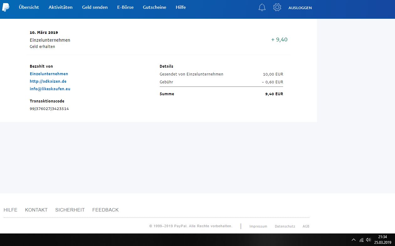Show hidden system tray icons

354,240
